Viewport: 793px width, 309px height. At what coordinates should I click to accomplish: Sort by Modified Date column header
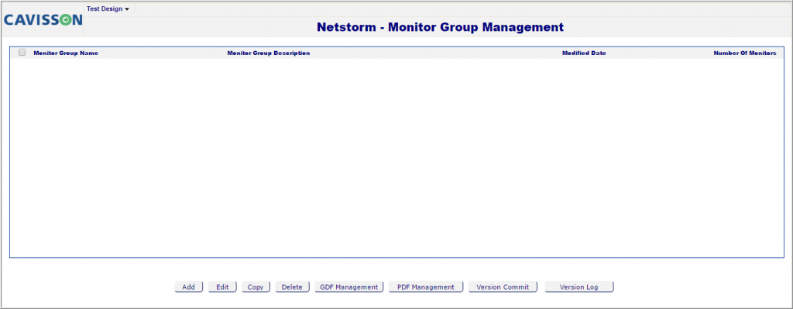click(x=584, y=53)
